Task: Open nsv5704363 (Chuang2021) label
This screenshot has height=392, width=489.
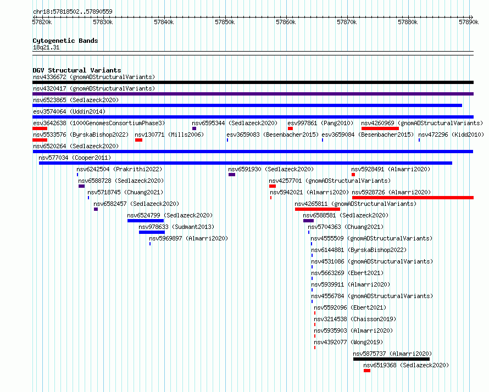Action: point(346,227)
